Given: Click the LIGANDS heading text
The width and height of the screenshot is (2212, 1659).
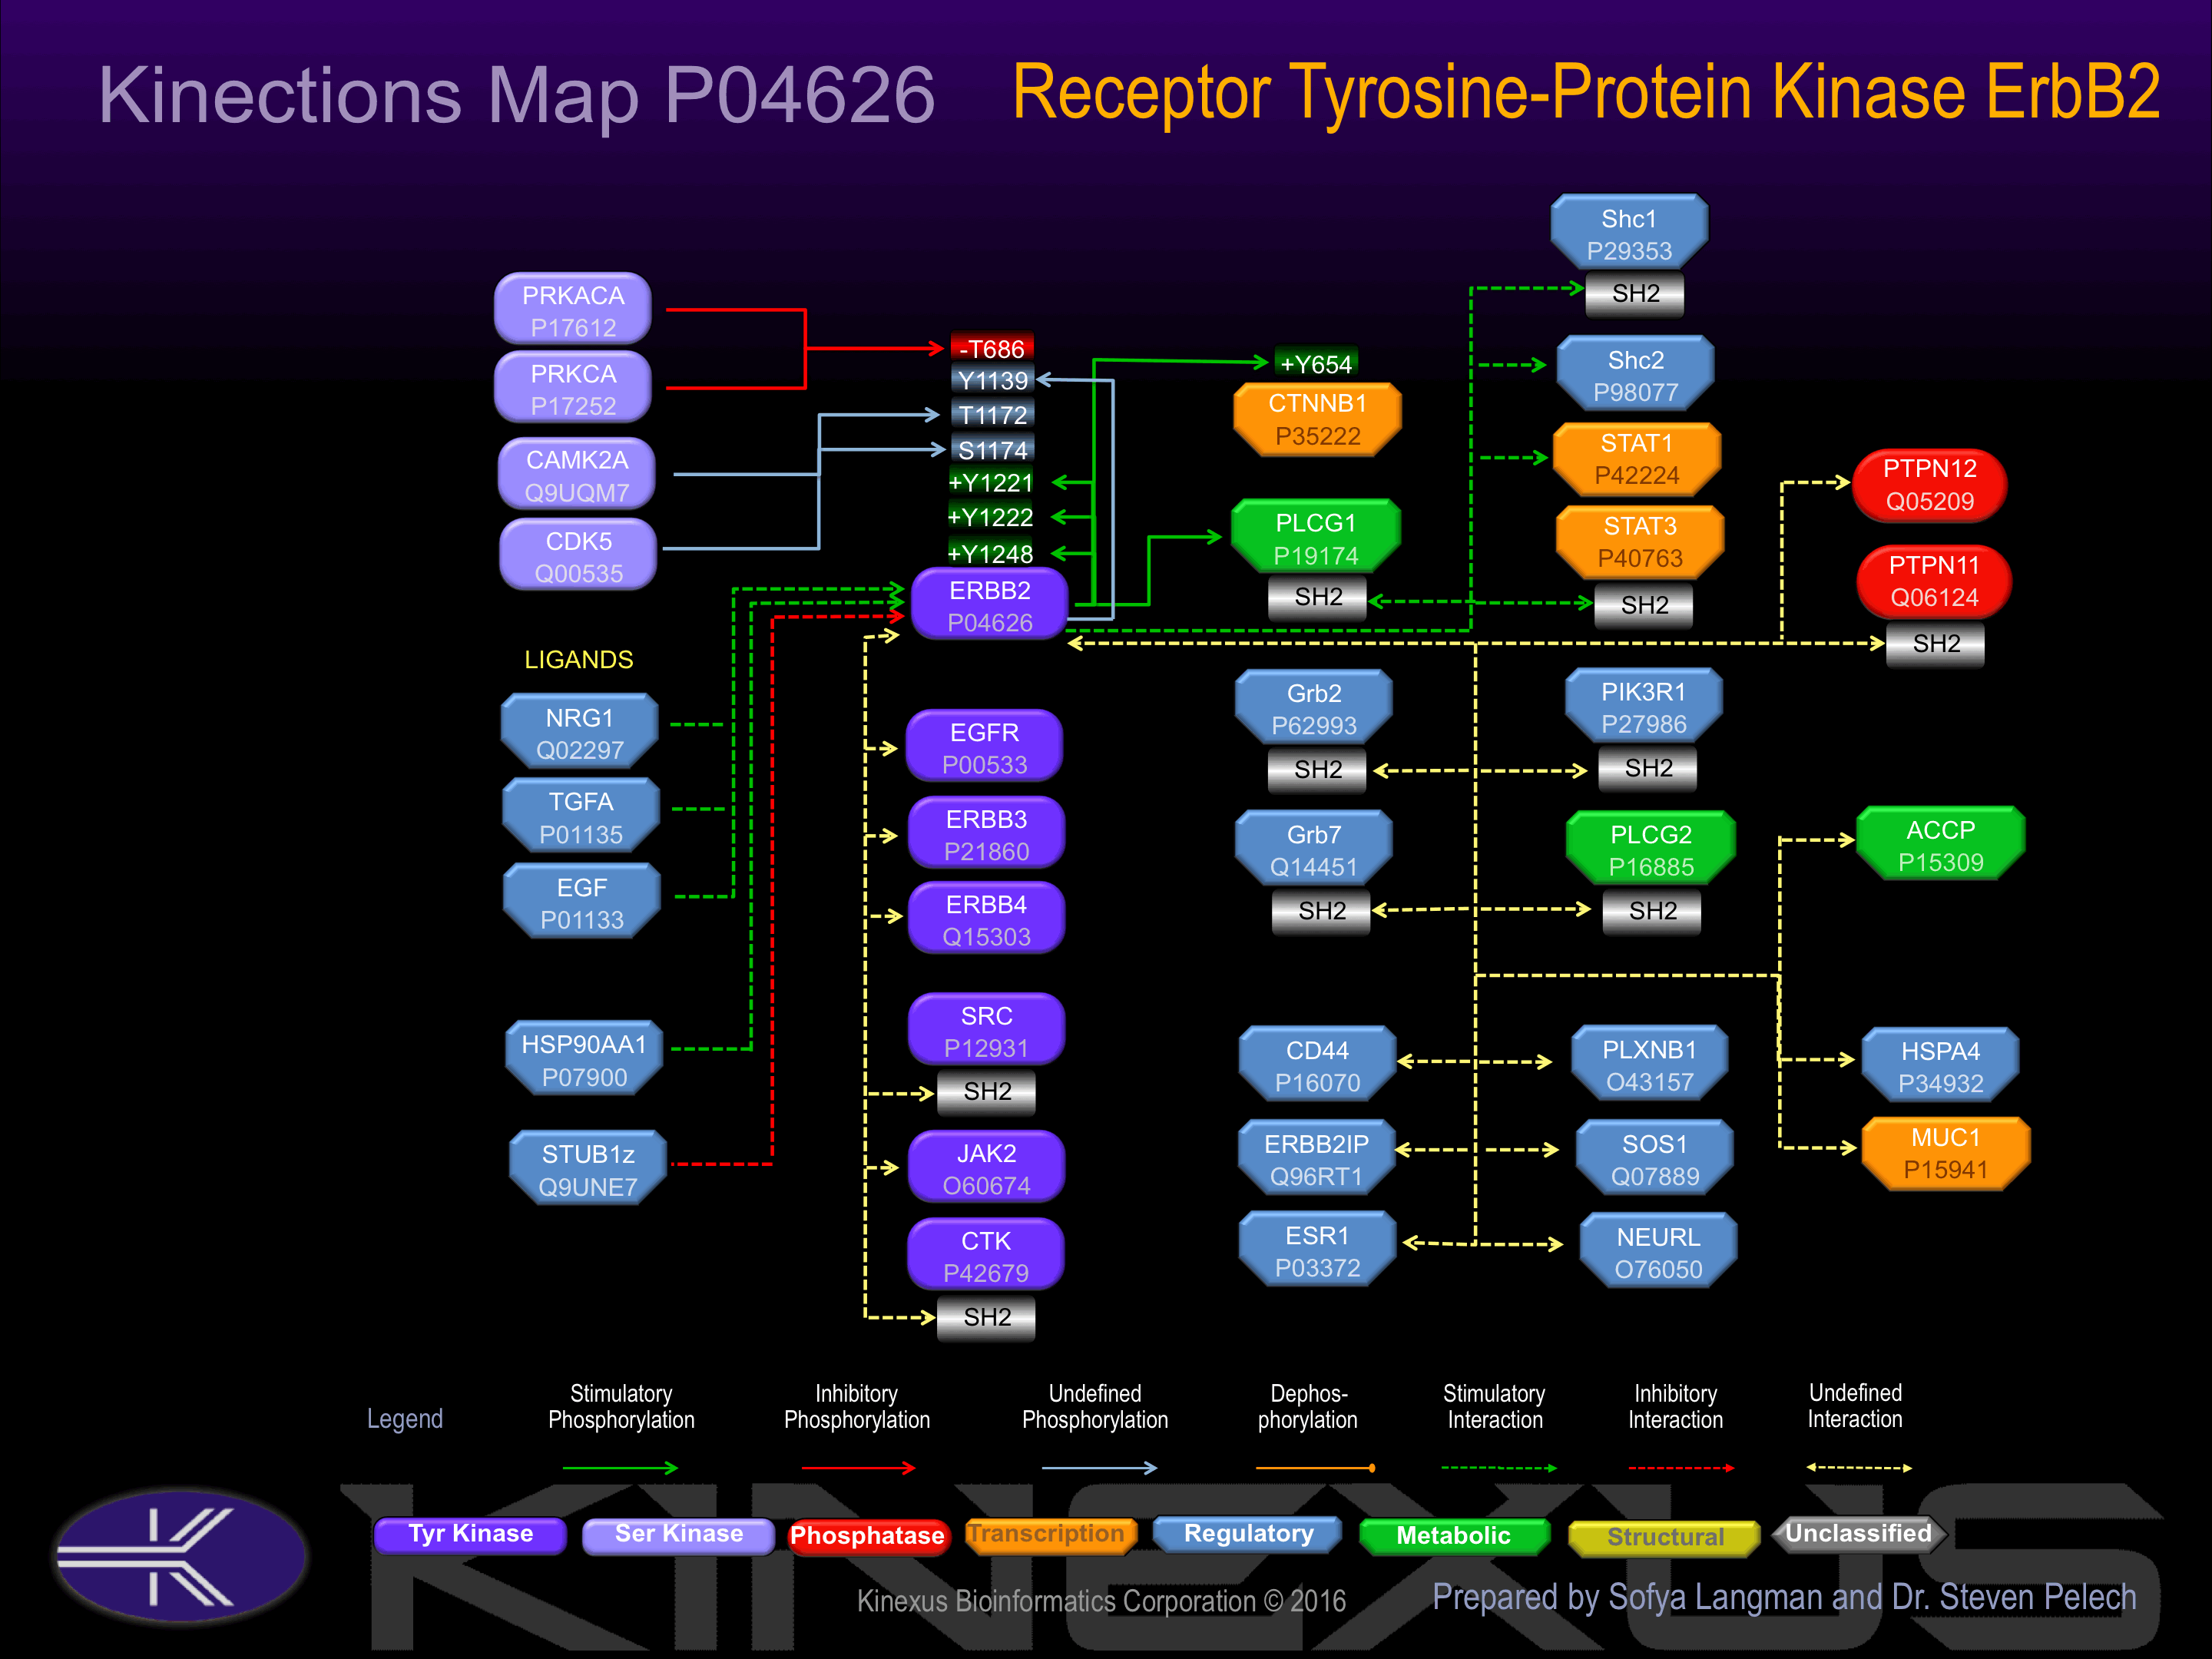Looking at the screenshot, I should pos(578,659).
